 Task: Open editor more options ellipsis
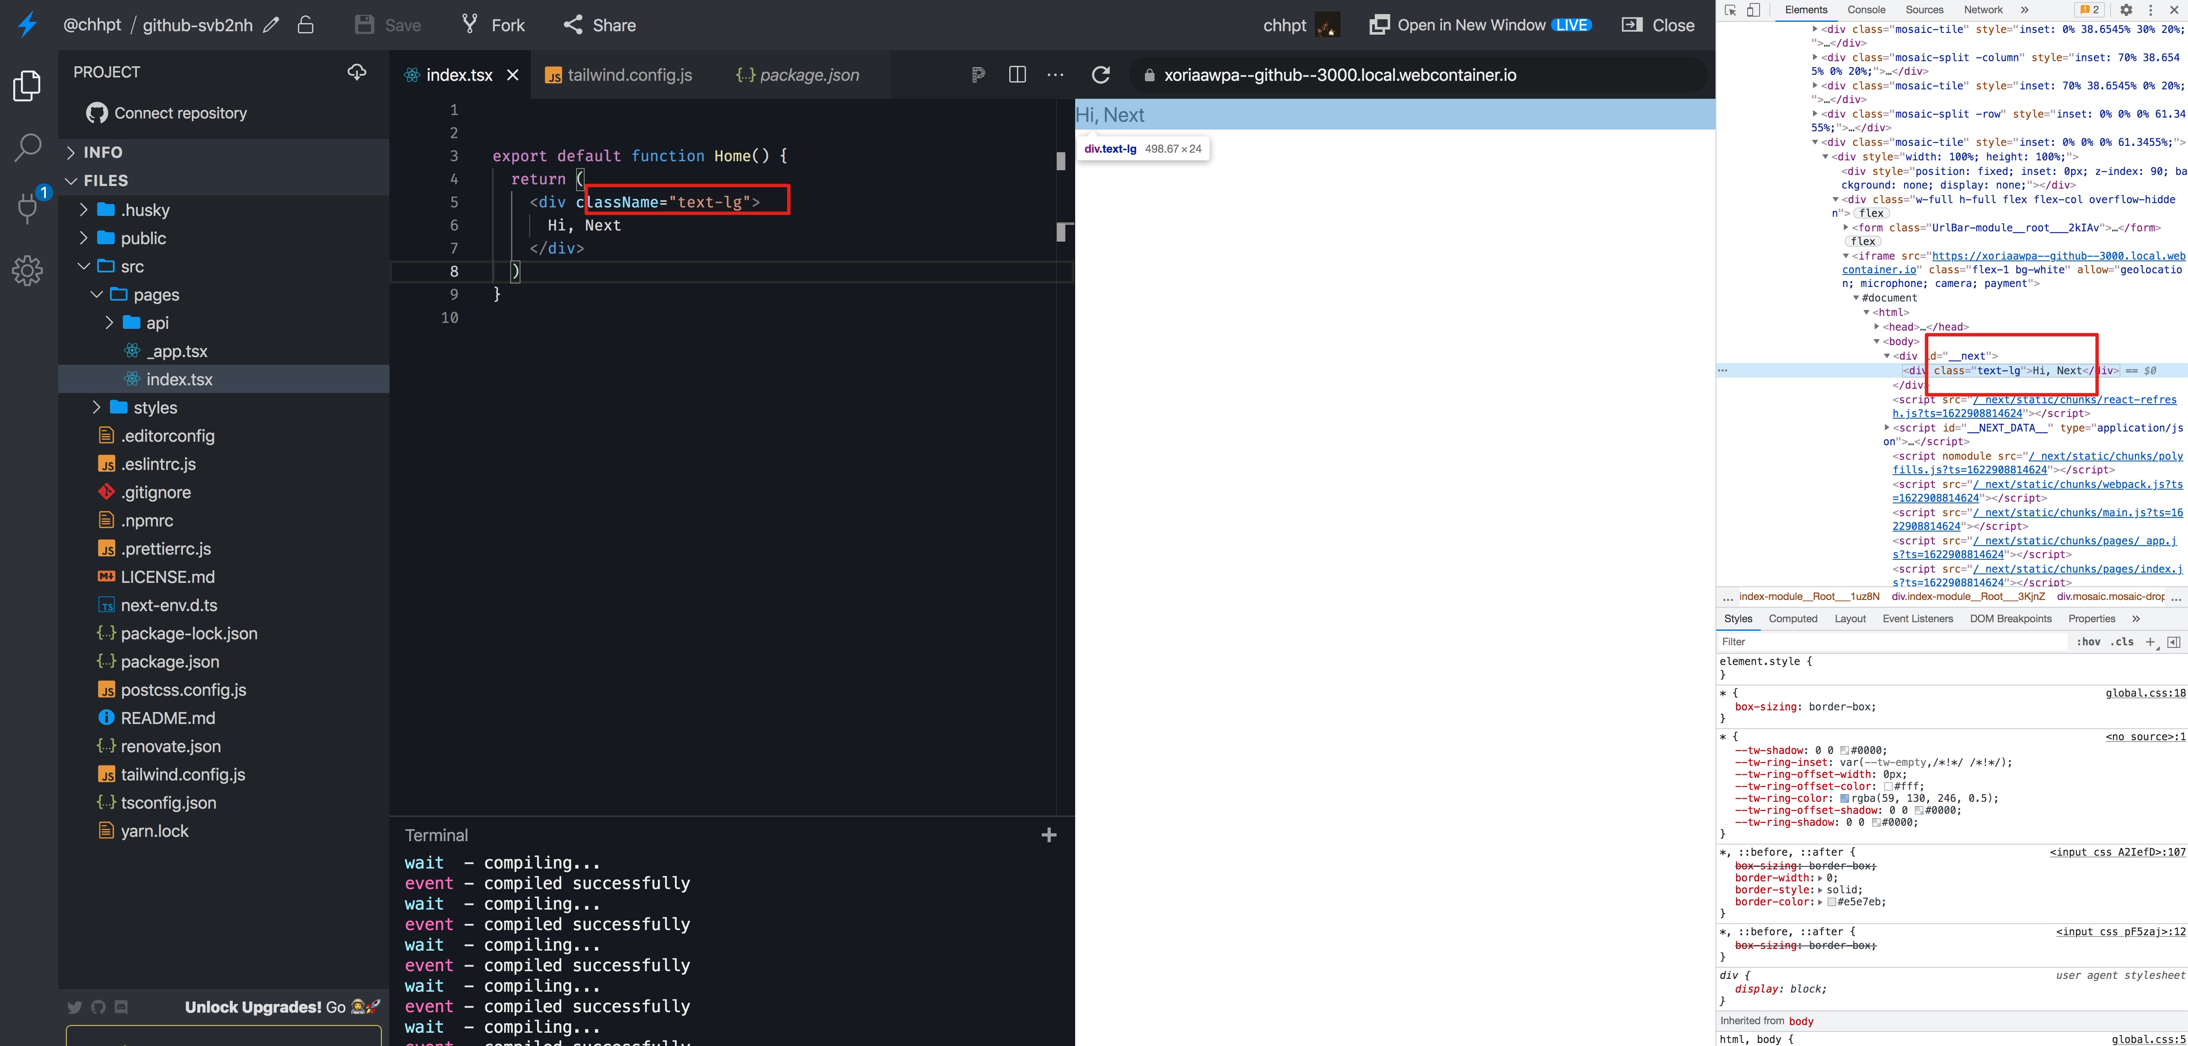tap(1056, 75)
